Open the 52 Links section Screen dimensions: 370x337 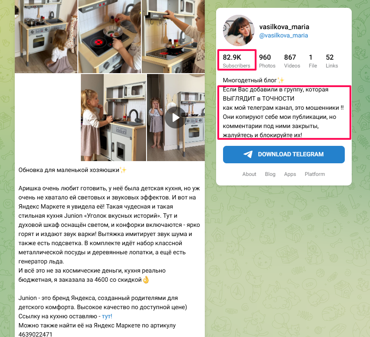(332, 61)
